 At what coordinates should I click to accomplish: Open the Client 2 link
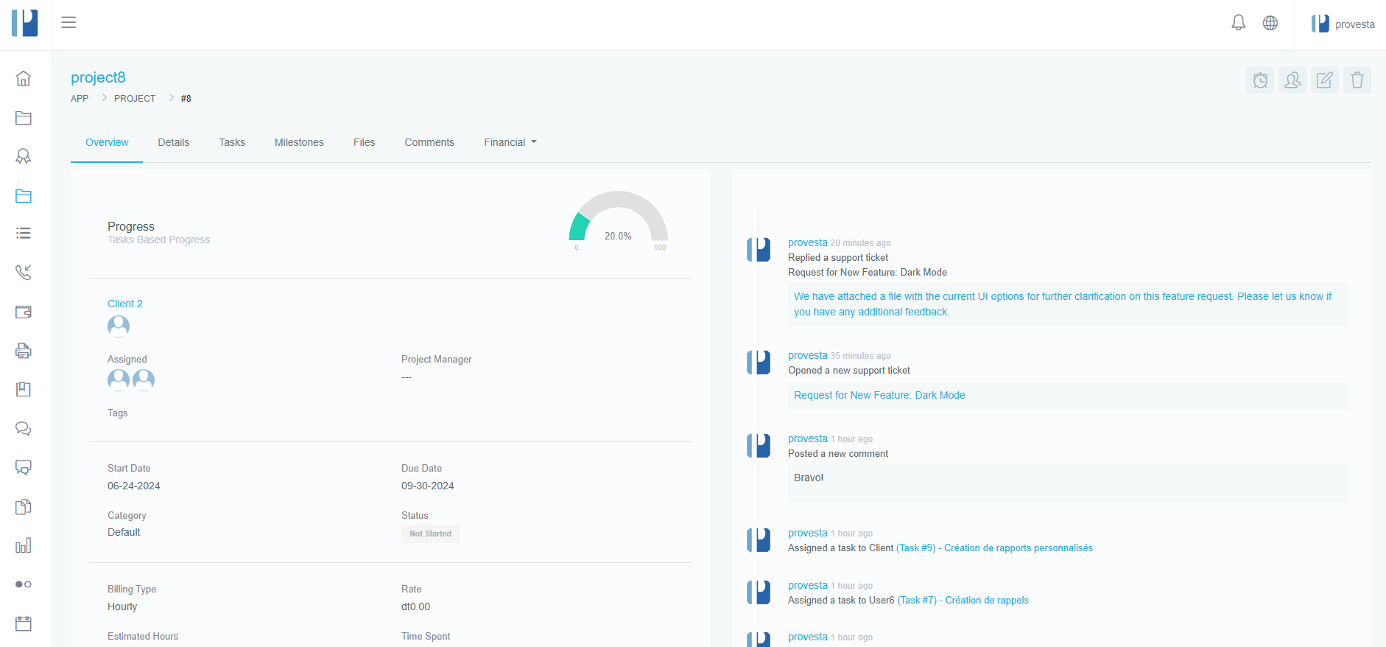coord(125,304)
